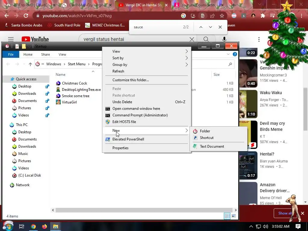Click YouTube search magnifier button
Image resolution: width=308 pixels, height=231 pixels.
[x=206, y=39]
